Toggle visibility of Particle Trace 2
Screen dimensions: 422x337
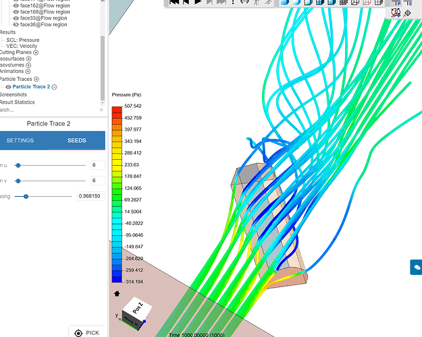tap(8, 86)
